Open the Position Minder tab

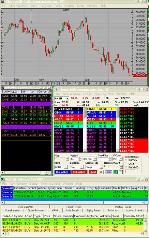point(74,207)
